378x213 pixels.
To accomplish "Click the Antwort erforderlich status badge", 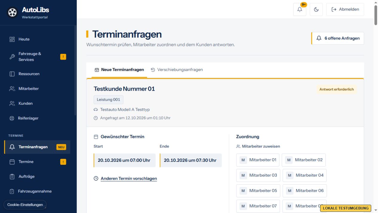I will click(336, 89).
